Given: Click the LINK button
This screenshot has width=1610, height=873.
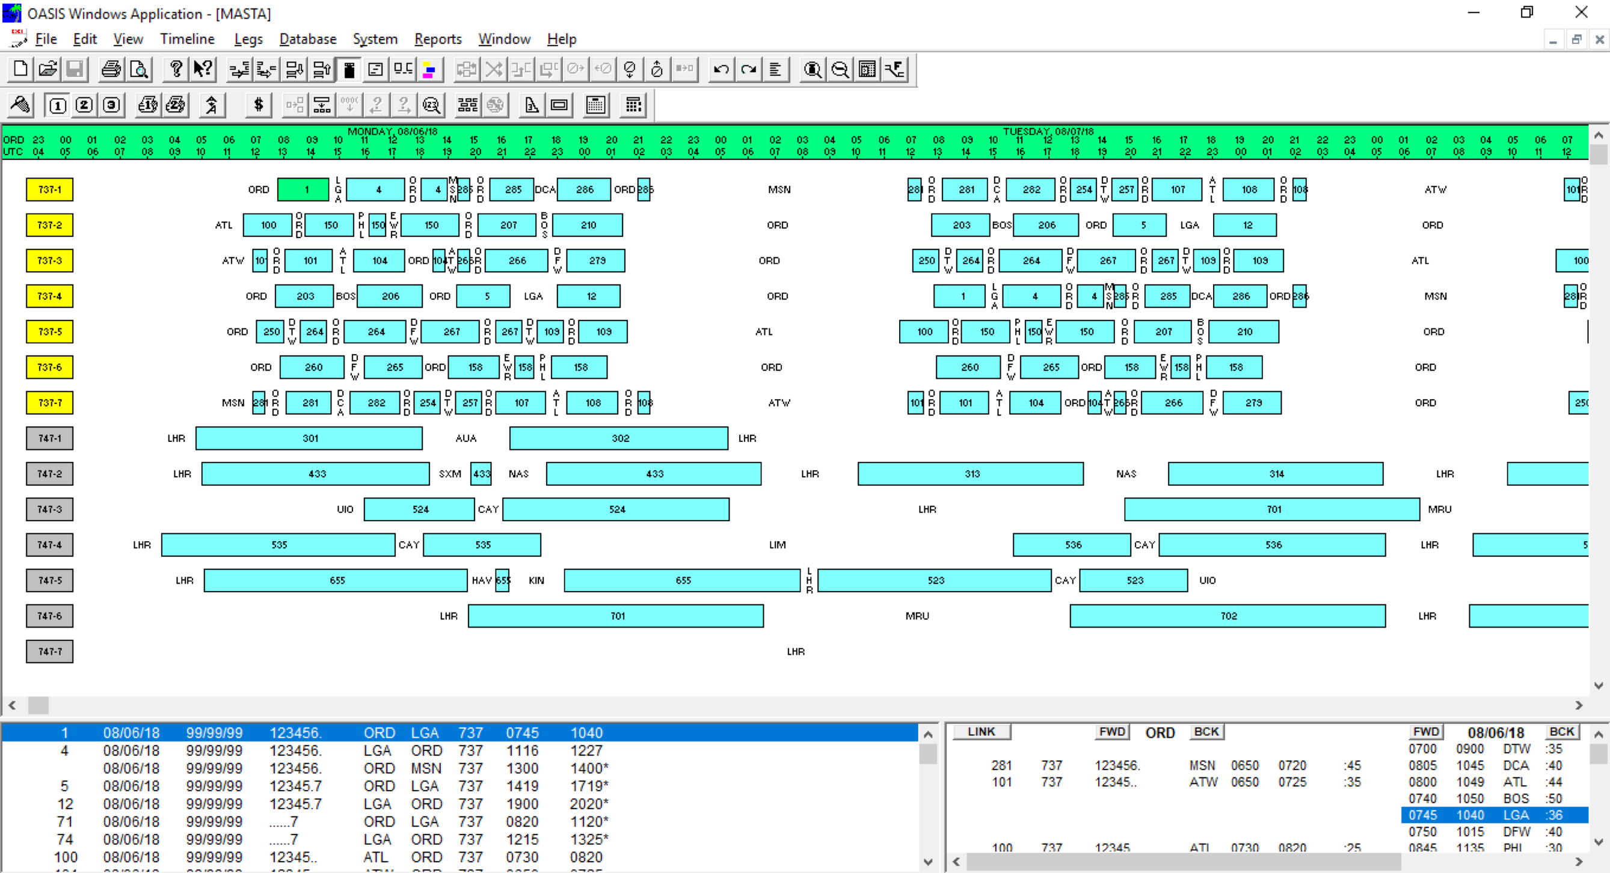Looking at the screenshot, I should pyautogui.click(x=982, y=731).
